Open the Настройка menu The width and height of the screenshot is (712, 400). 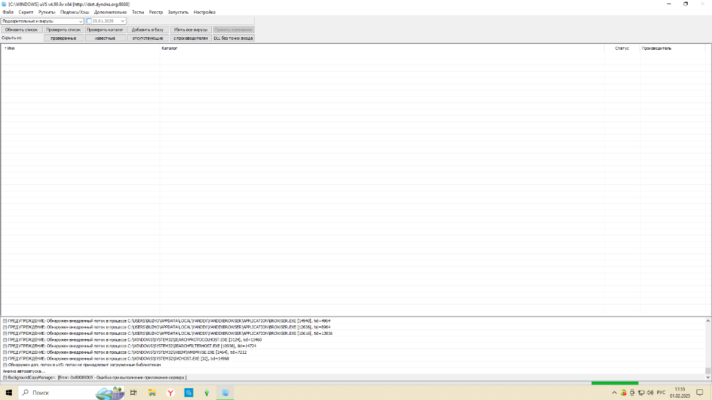(205, 12)
